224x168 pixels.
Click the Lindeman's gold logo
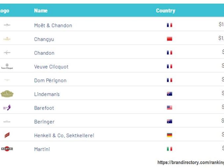click(7, 94)
